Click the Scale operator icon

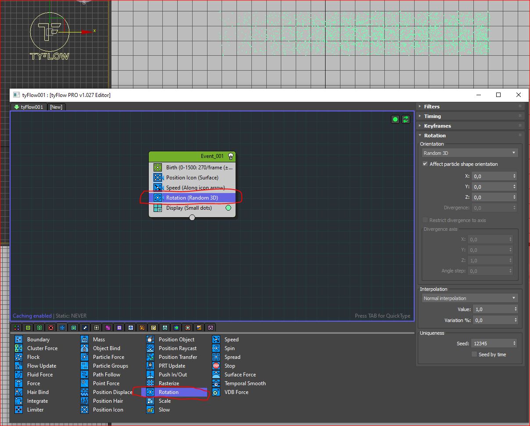point(150,401)
